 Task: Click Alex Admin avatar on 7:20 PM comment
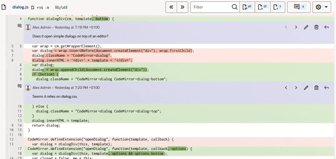pos(28,88)
